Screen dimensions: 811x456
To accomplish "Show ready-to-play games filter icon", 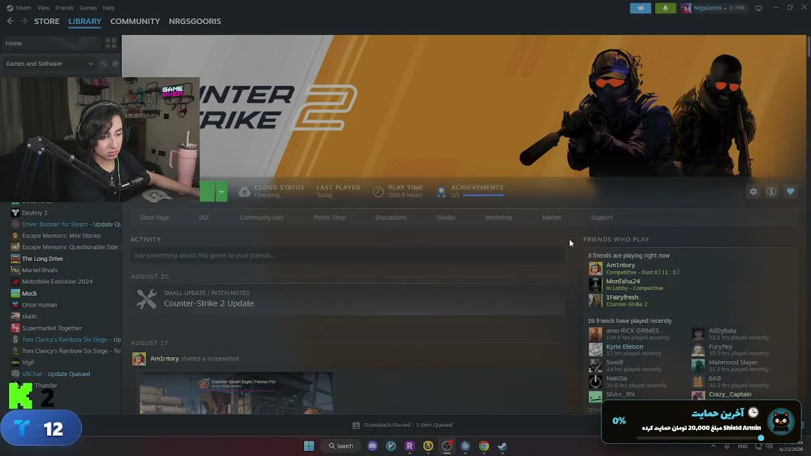I will pyautogui.click(x=115, y=63).
